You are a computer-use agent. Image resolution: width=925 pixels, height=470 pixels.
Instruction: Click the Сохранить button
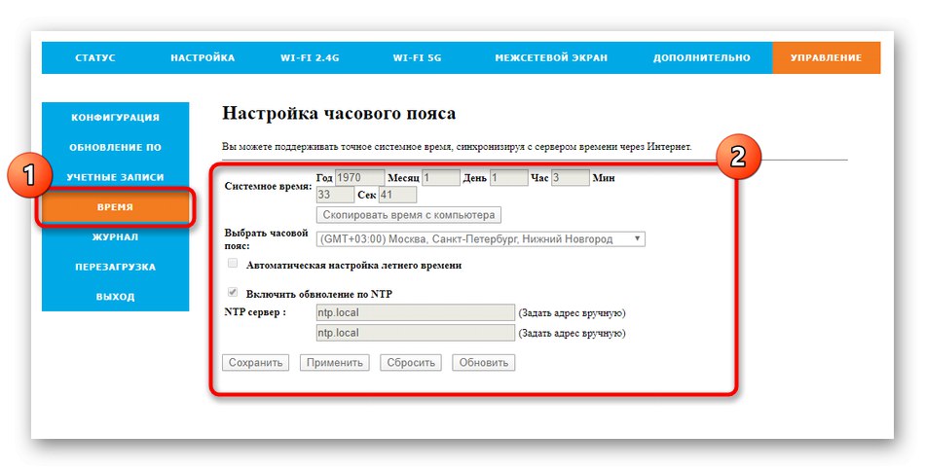255,363
